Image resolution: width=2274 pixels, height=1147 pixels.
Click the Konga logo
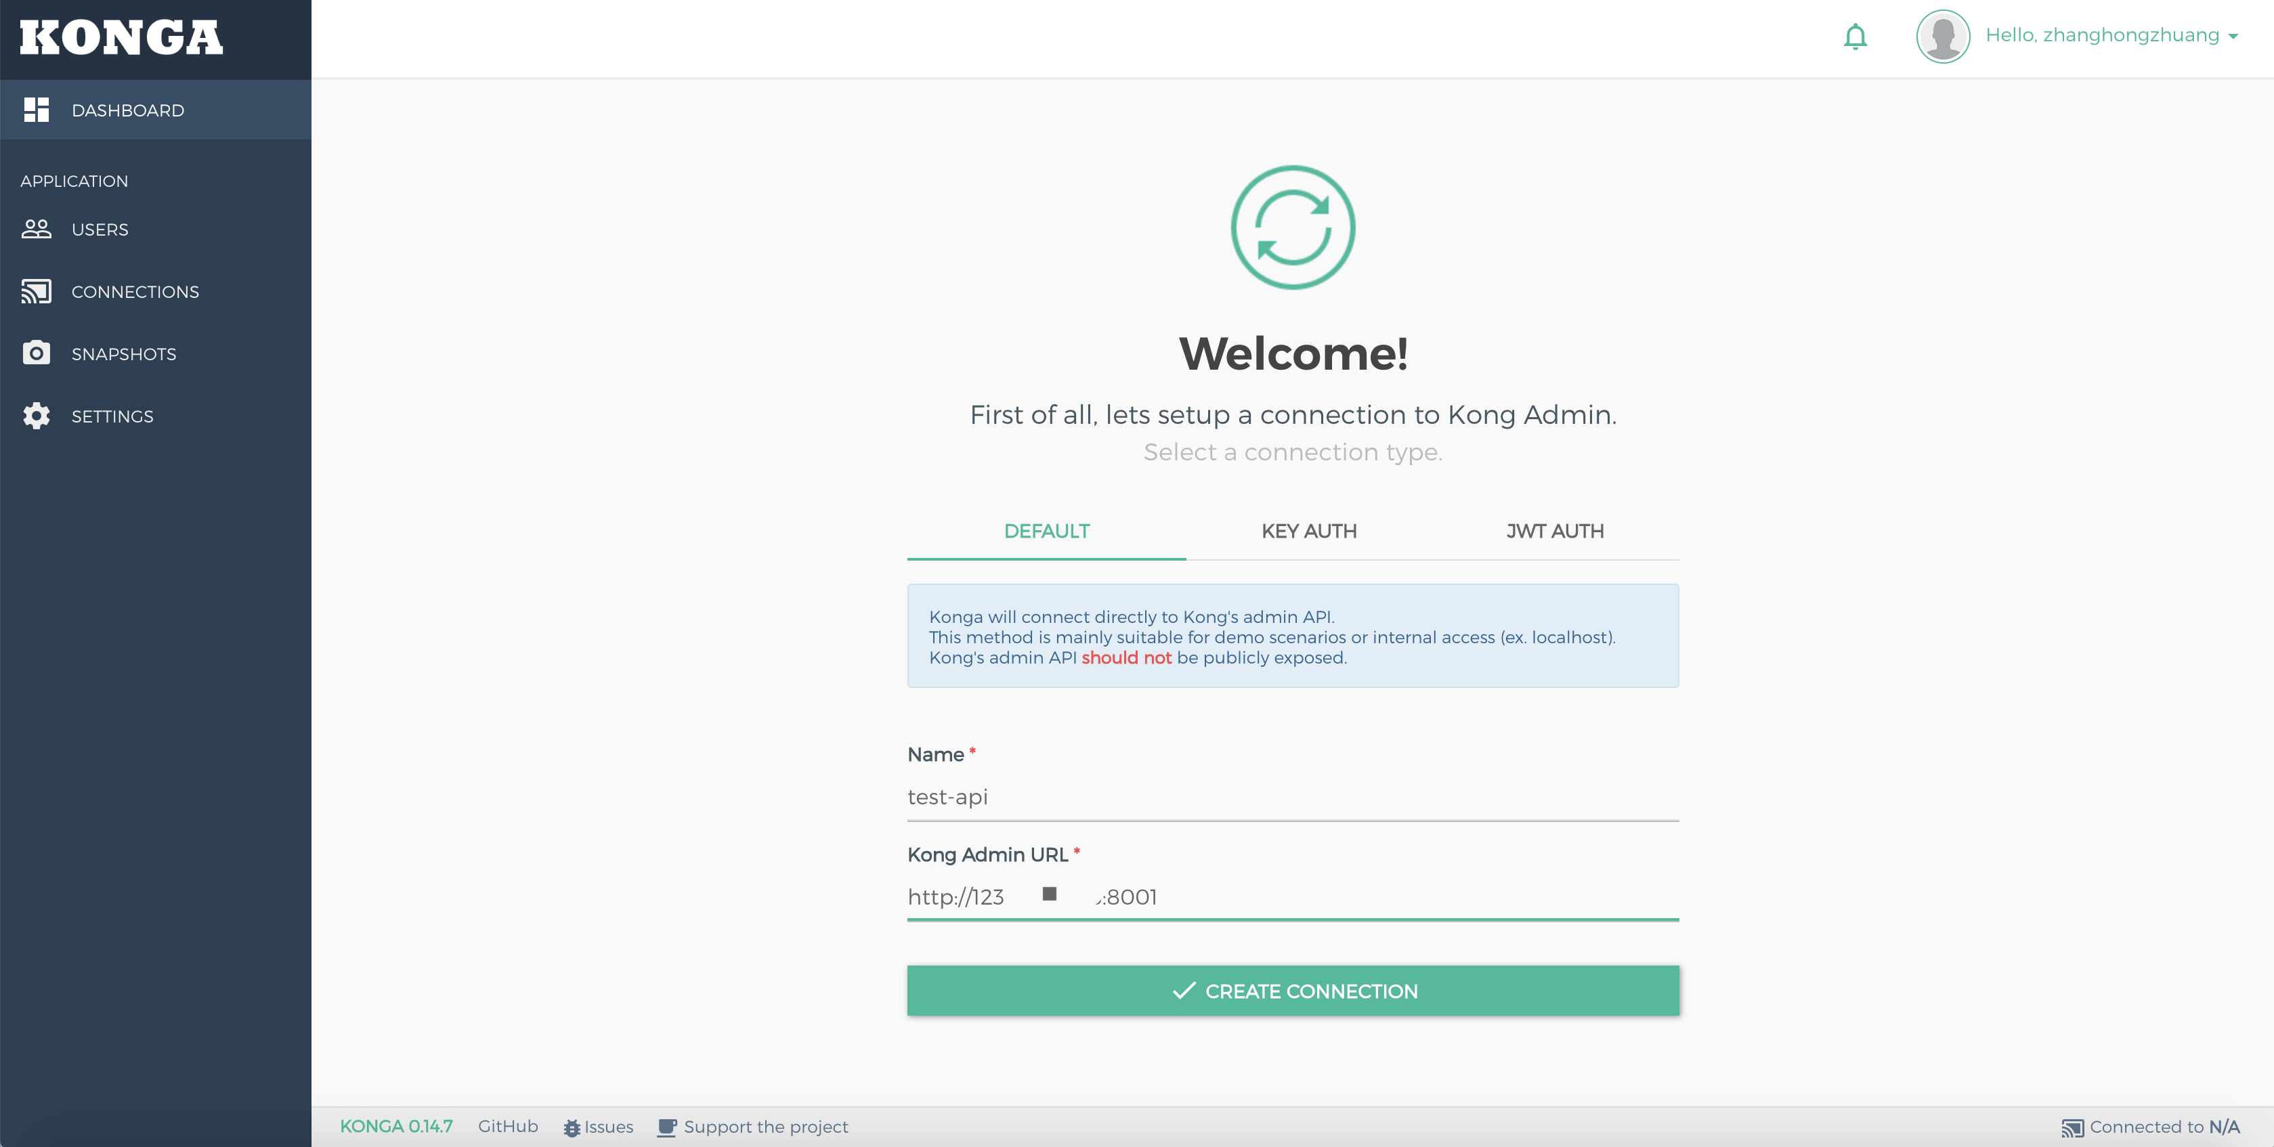click(x=121, y=38)
